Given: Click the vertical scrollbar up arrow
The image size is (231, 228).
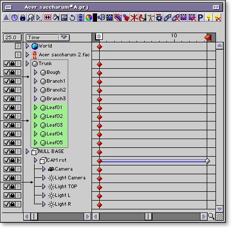Looking at the screenshot, I should [220, 45].
